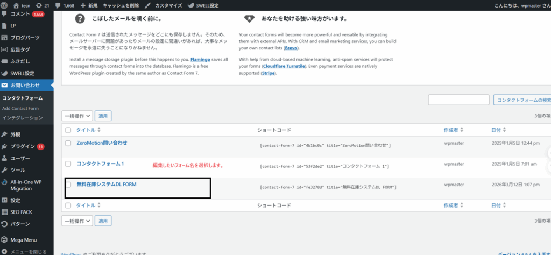Open the プラグイン plug icon in sidebar
The width and height of the screenshot is (551, 255).
point(5,146)
